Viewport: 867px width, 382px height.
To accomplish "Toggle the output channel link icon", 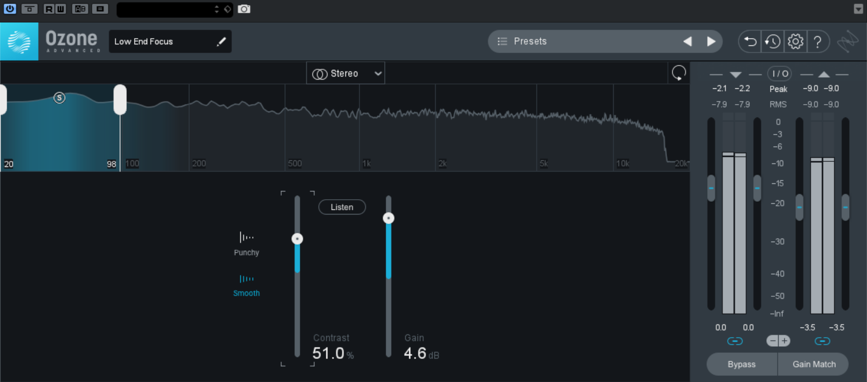I will click(822, 341).
